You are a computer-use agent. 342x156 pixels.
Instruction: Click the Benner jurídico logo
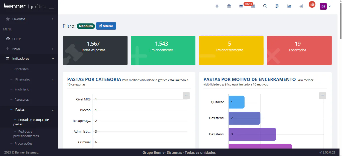pyautogui.click(x=25, y=6)
